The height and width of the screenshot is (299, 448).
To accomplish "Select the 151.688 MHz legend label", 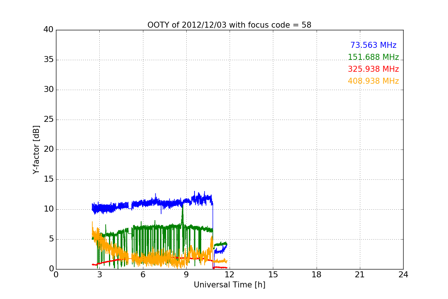I will (x=373, y=57).
